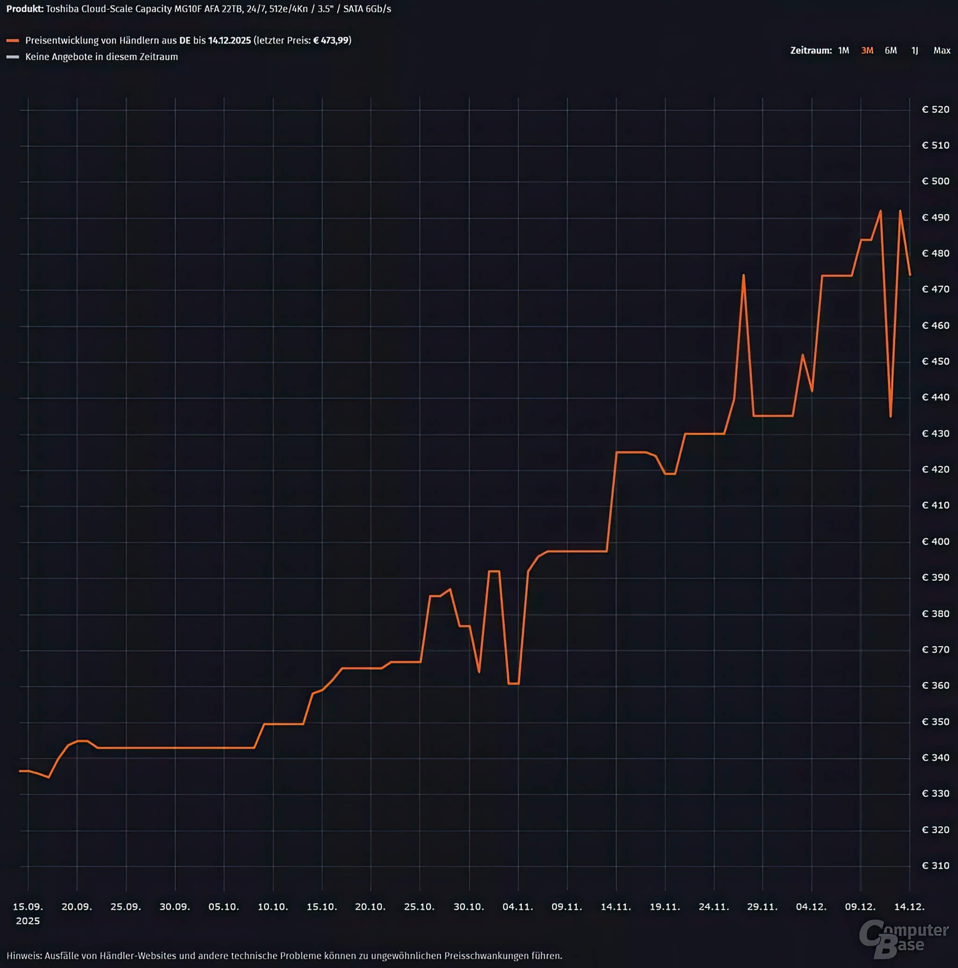958x968 pixels.
Task: Switch time range to 1J
Action: (914, 51)
